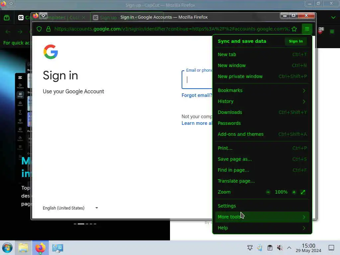The width and height of the screenshot is (340, 255).
Task: Open Passwords from the menu
Action: 262,123
